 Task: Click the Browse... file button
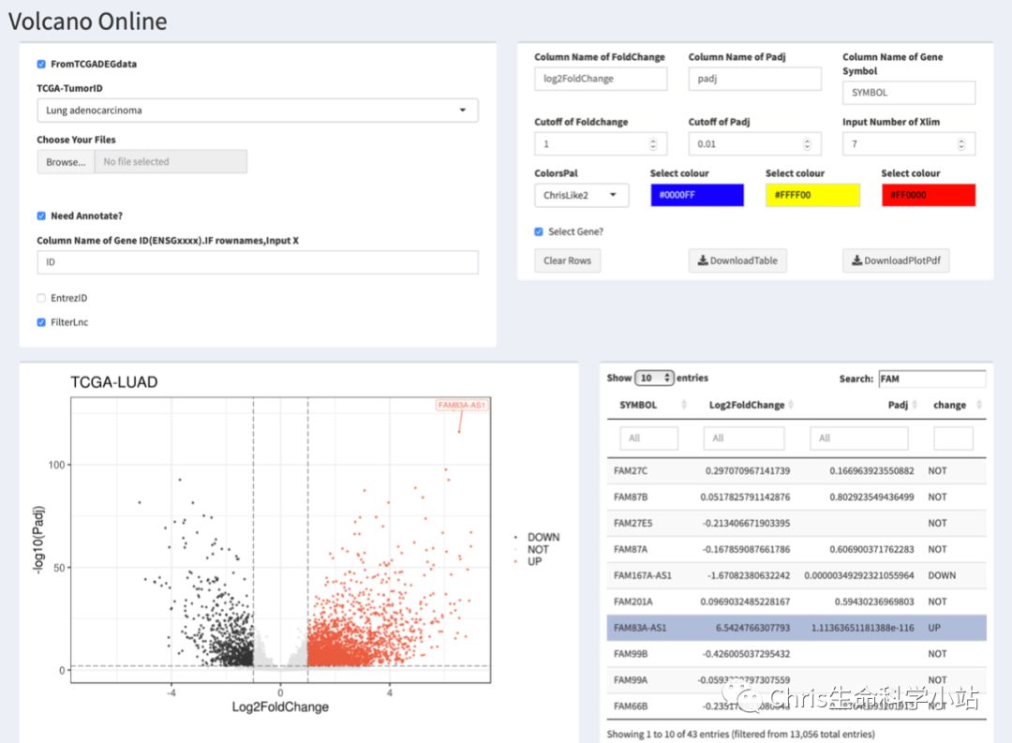[66, 161]
